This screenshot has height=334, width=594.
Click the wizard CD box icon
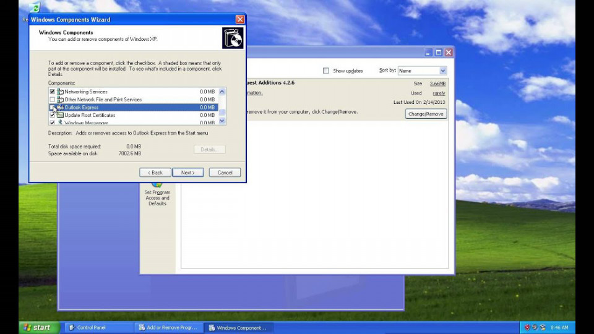(233, 38)
